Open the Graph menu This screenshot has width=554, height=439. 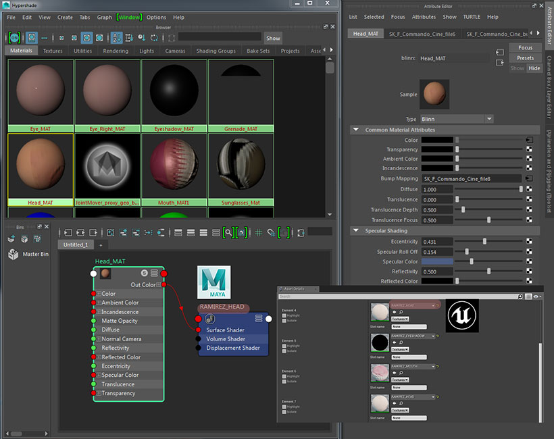click(105, 17)
